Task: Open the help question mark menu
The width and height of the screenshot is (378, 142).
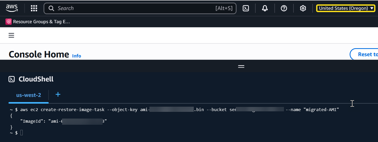Action: point(284,8)
